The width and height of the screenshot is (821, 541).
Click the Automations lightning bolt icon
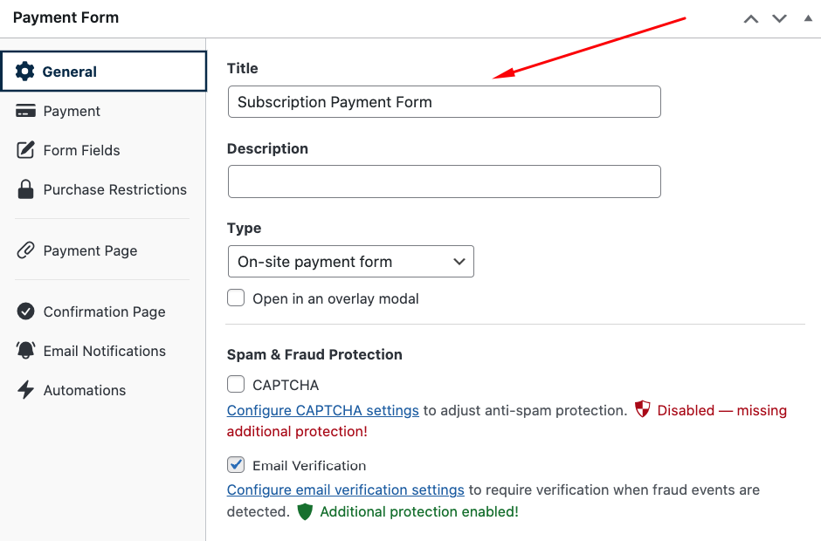[26, 390]
